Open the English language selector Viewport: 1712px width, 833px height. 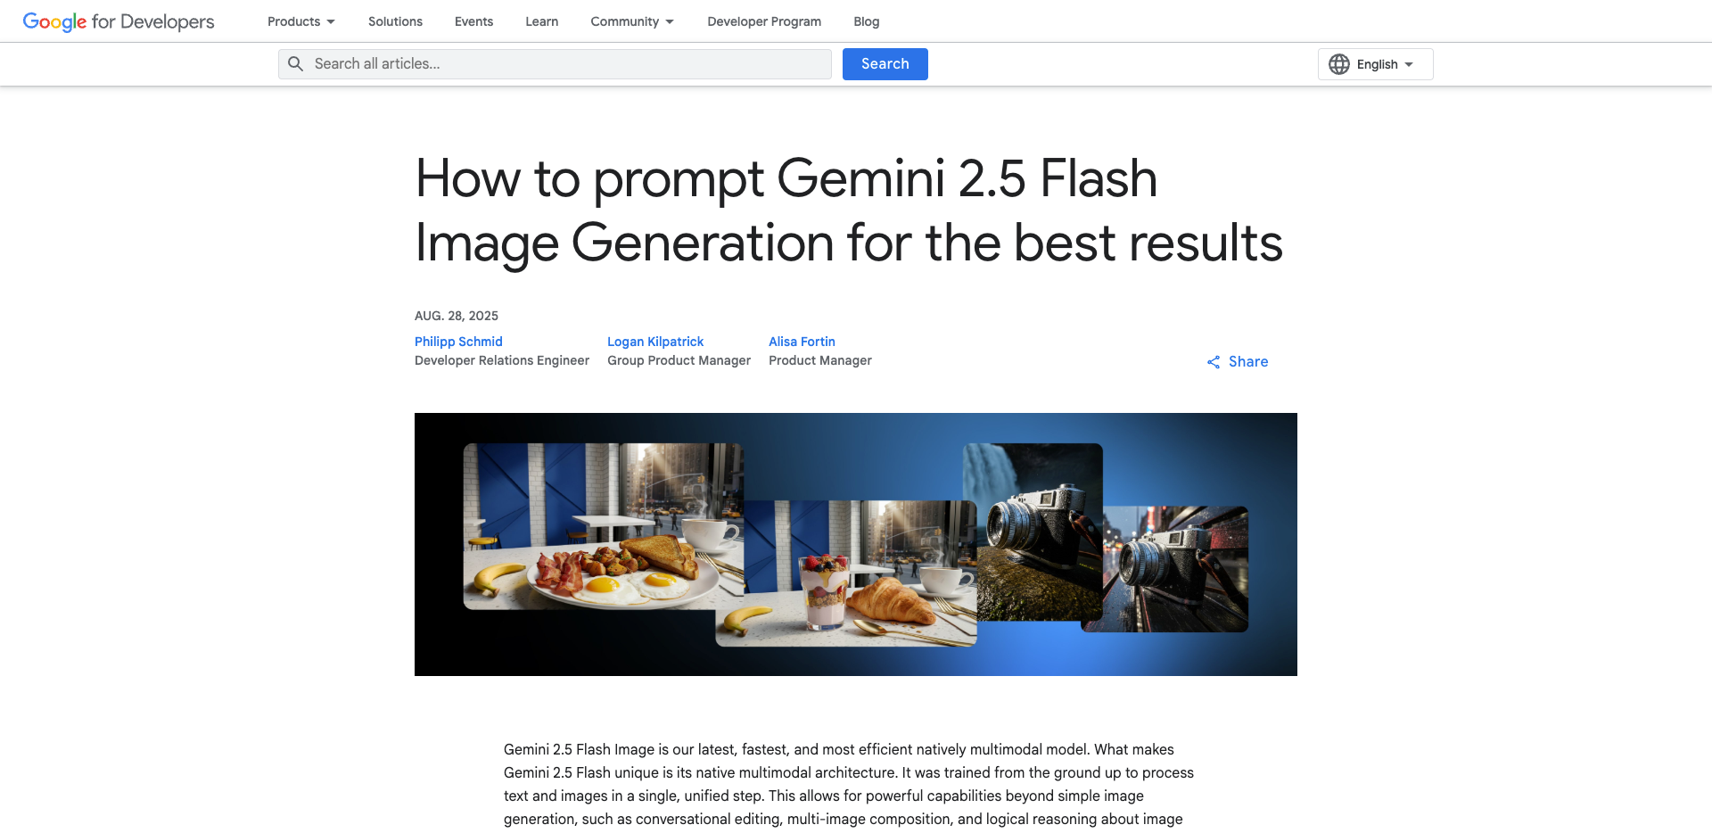click(1376, 64)
